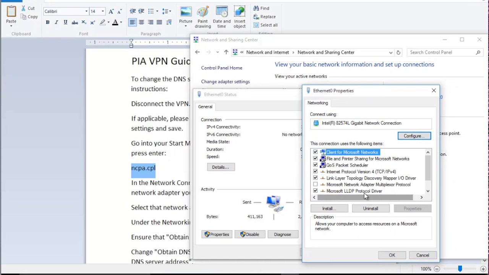Click the Copy icon in Clipboard group

[x=23, y=17]
